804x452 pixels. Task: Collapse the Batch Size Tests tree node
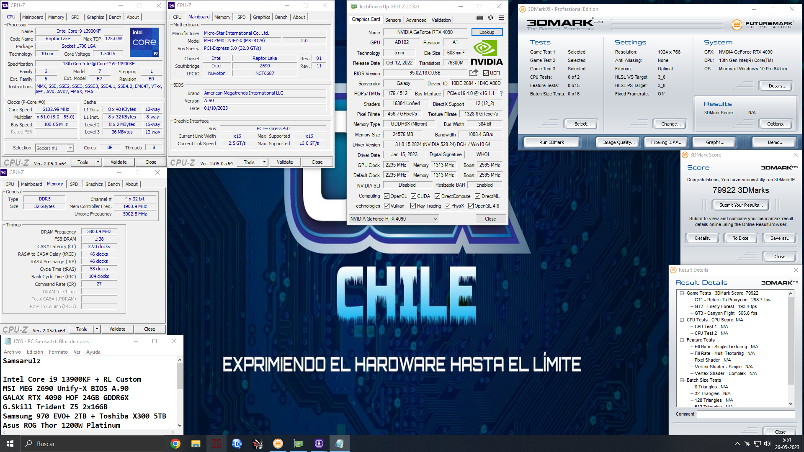tap(682, 380)
